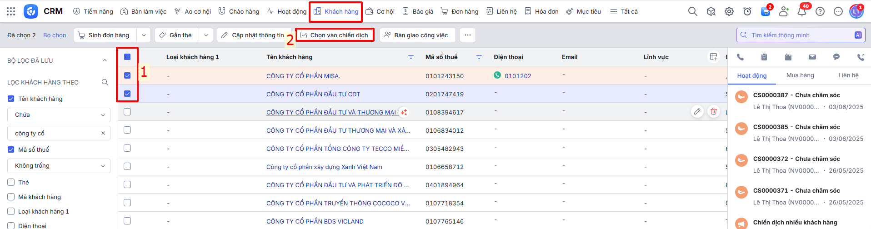Open the notifications bell icon
871x229 pixels.
[802, 11]
